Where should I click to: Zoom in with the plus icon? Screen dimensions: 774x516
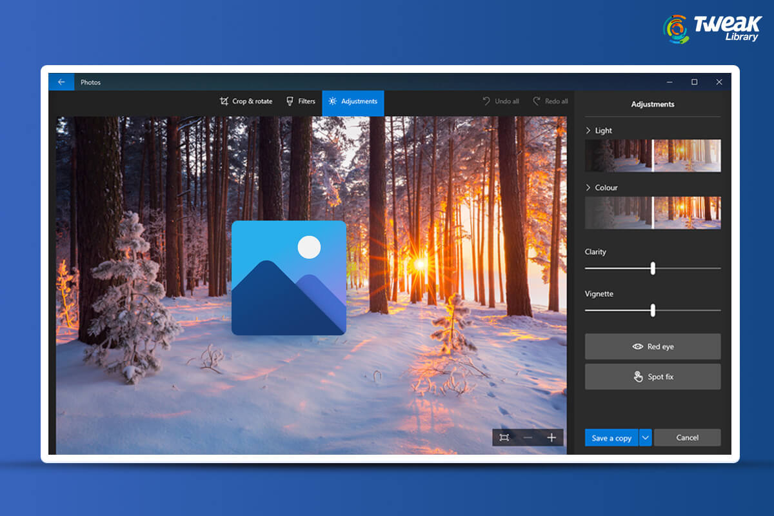pyautogui.click(x=551, y=438)
